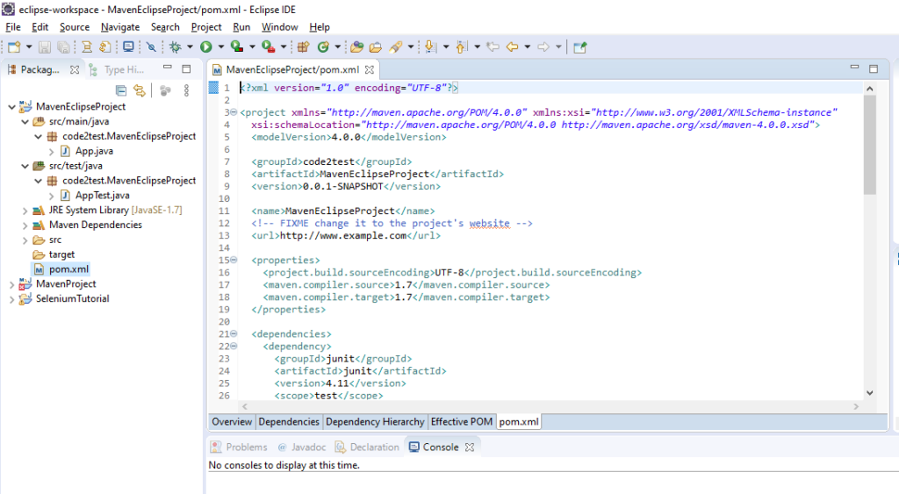Open the File menu
The image size is (899, 494).
point(12,27)
